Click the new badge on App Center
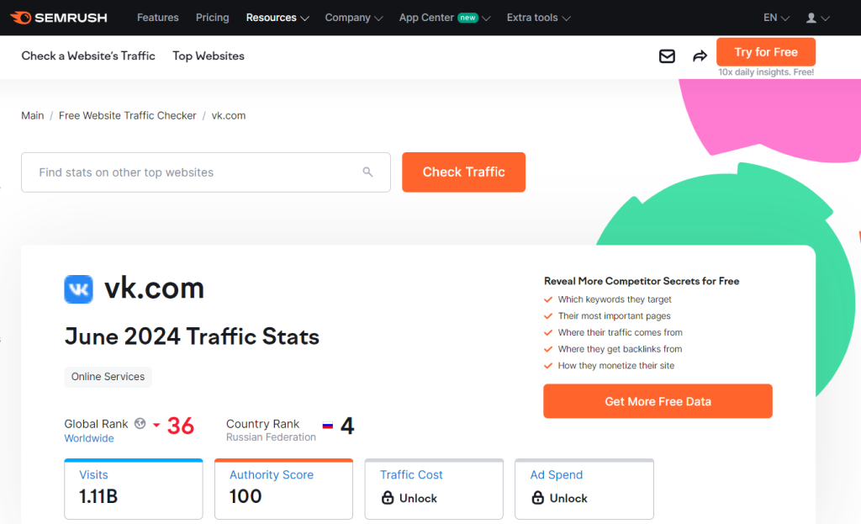Viewport: 861px width, 524px height. (x=467, y=18)
